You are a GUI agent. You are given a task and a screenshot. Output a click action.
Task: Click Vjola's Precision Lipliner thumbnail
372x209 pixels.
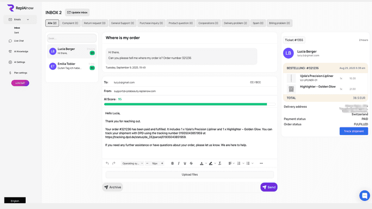(291, 78)
